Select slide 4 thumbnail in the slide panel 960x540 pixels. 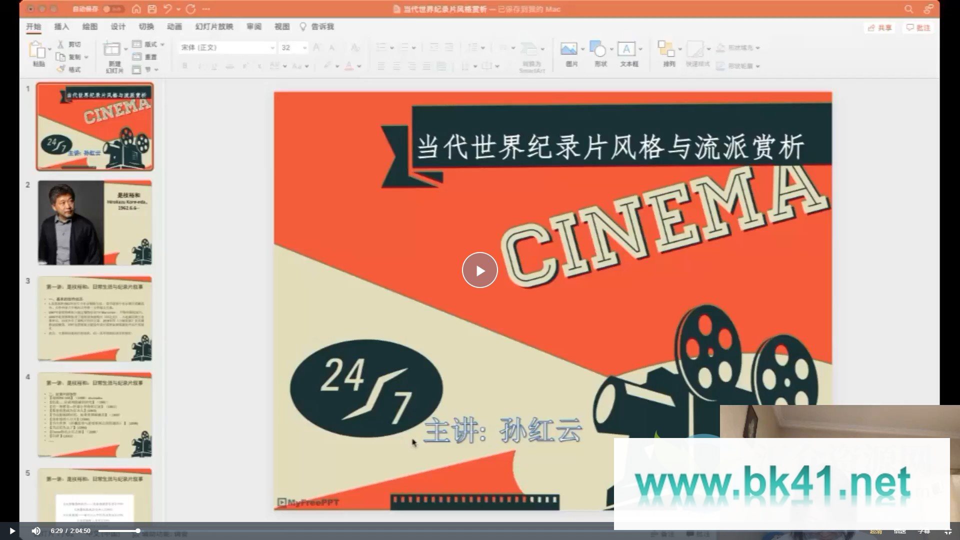tap(94, 414)
